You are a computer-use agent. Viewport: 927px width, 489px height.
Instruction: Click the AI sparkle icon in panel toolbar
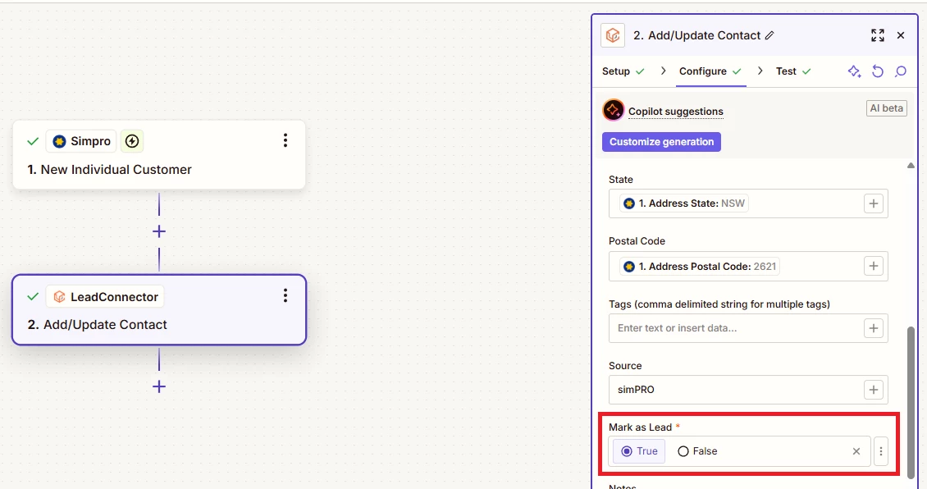(854, 71)
